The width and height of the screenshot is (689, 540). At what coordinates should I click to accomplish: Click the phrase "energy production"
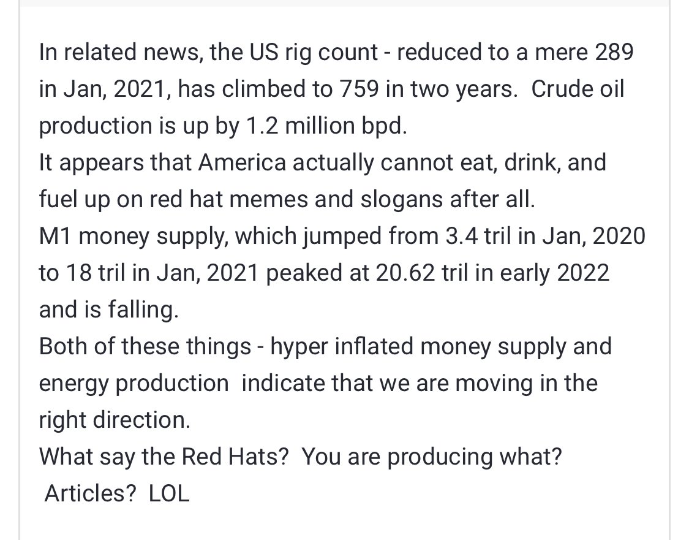[x=134, y=384]
